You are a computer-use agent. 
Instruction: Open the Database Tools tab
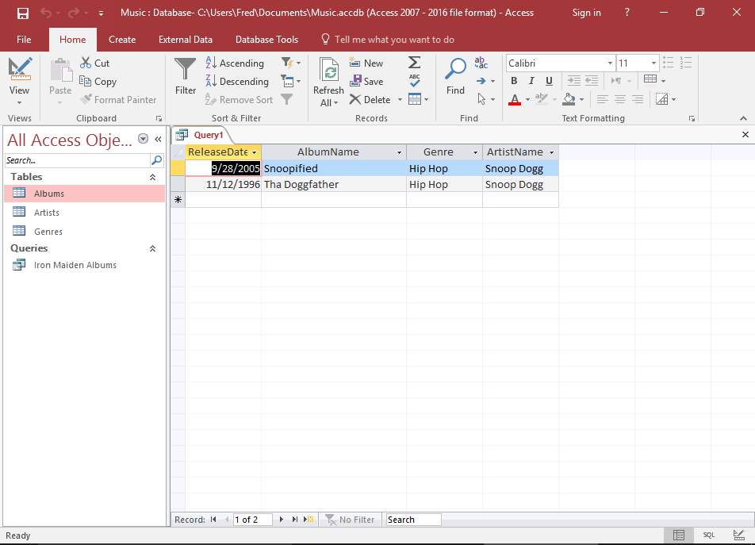click(x=266, y=40)
